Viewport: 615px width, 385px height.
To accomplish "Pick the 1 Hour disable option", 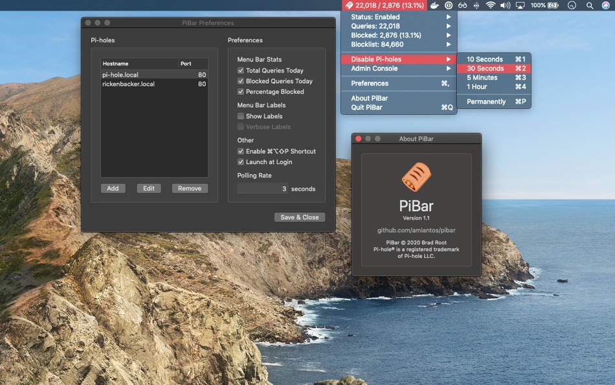I will click(x=494, y=86).
